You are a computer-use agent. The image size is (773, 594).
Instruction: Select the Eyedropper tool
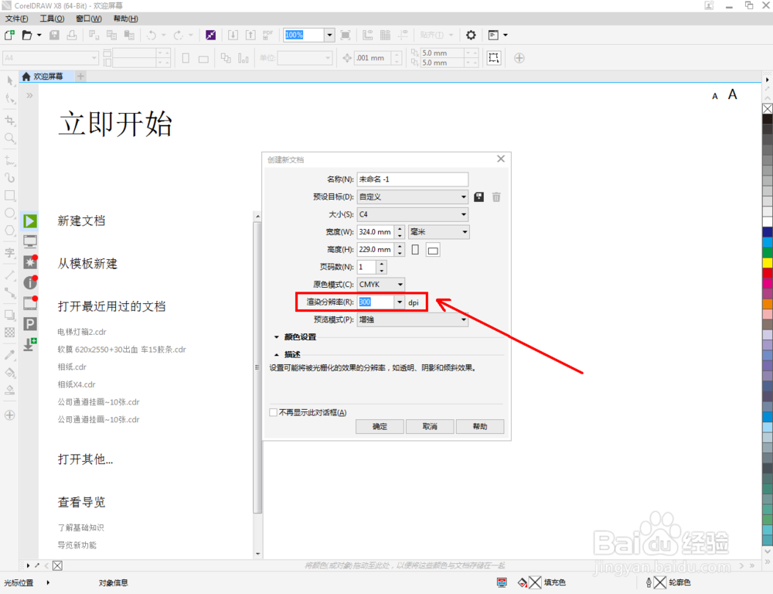(x=10, y=355)
